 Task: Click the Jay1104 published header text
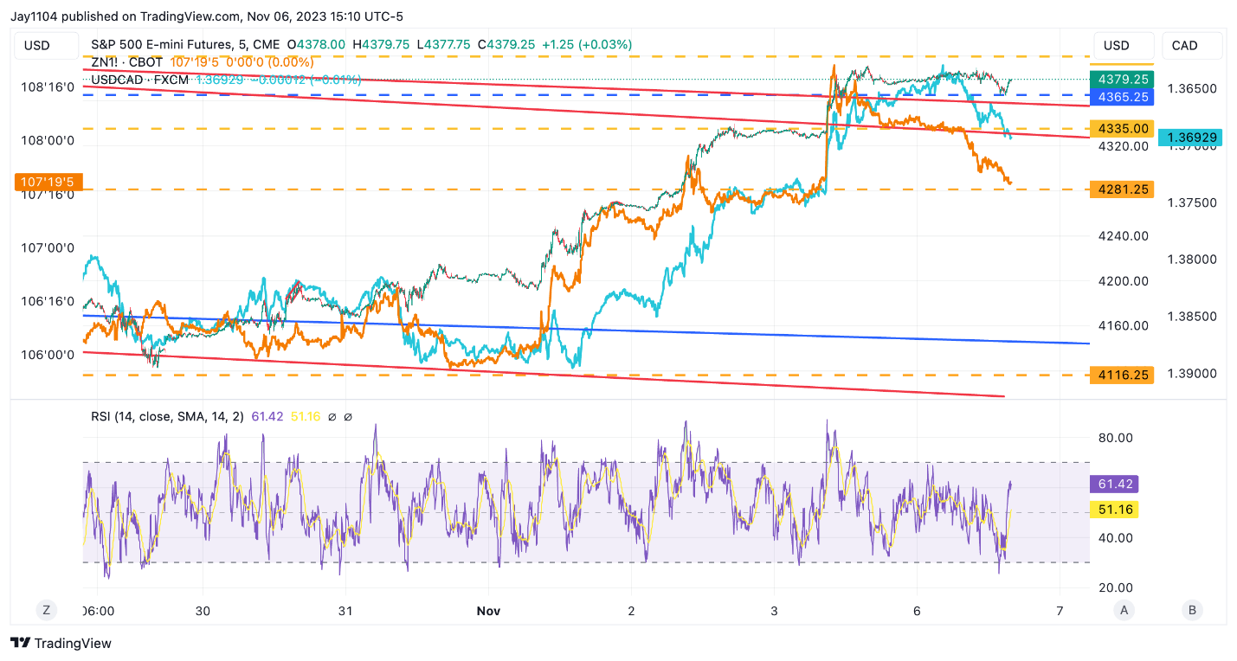tap(207, 16)
